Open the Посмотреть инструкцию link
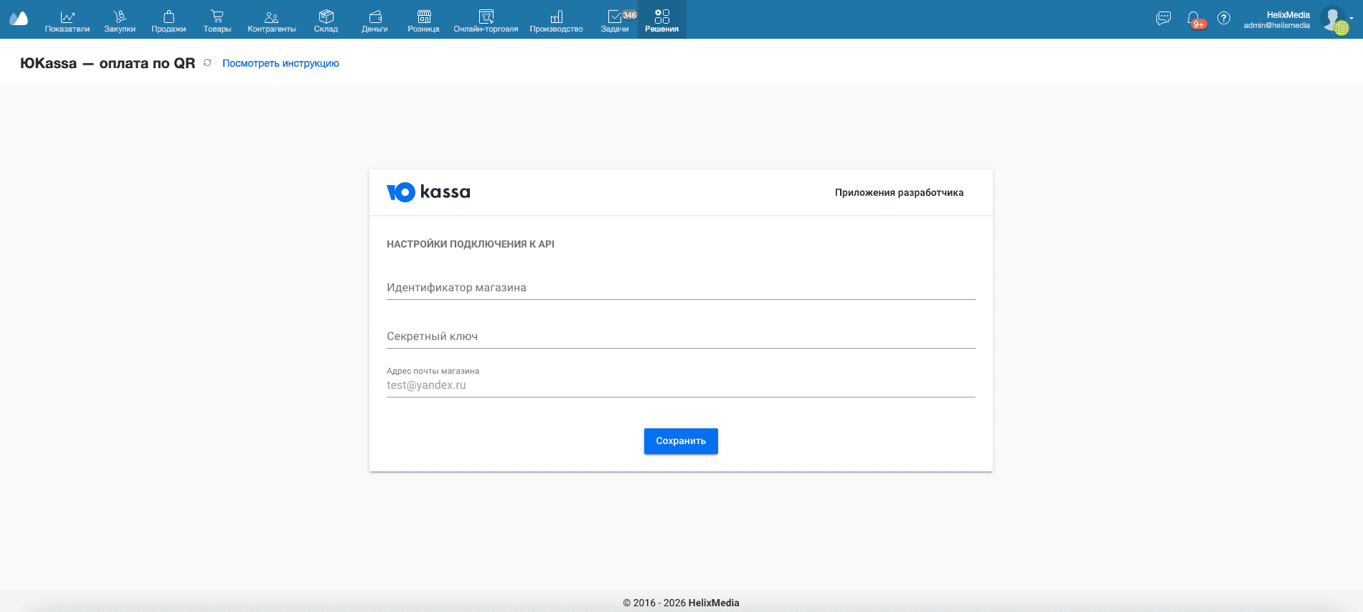This screenshot has width=1363, height=612. [x=280, y=63]
